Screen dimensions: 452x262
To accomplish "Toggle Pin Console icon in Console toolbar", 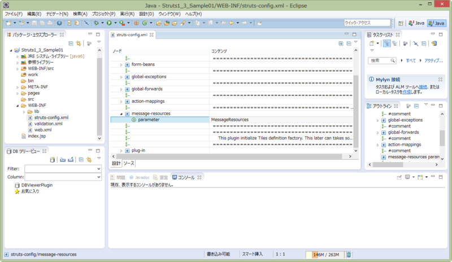I will click(x=399, y=177).
